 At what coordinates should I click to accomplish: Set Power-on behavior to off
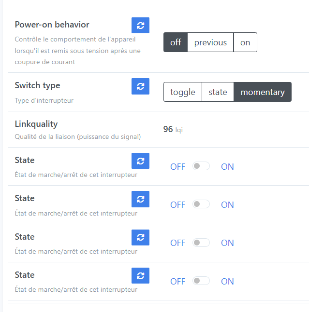point(176,42)
